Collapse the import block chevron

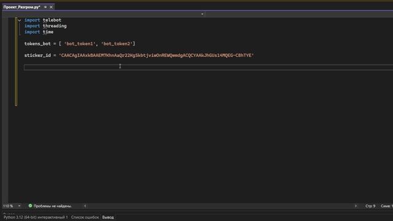pyautogui.click(x=20, y=20)
